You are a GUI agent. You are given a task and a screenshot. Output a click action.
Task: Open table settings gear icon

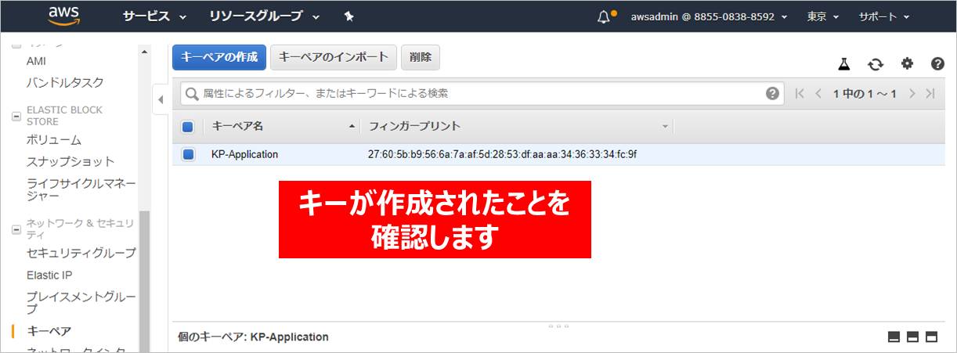coord(907,64)
